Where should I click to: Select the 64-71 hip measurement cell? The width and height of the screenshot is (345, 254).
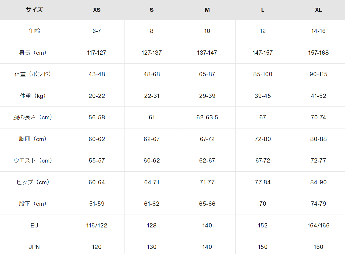tap(152, 182)
